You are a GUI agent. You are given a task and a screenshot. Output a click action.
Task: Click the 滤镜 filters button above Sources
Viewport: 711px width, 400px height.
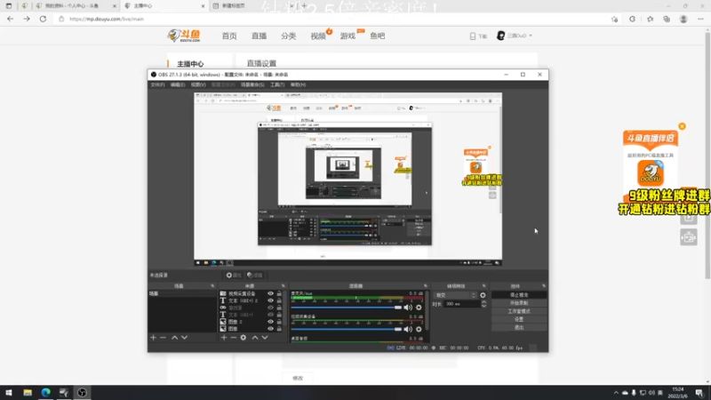(x=255, y=276)
